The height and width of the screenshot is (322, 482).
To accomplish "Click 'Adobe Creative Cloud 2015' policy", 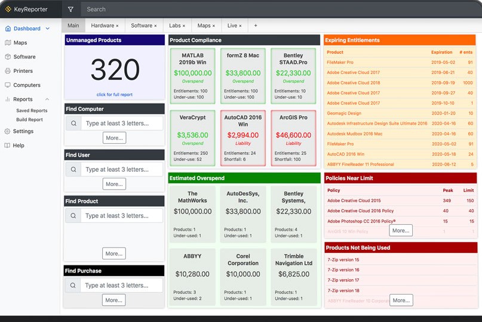I will click(x=401, y=201).
